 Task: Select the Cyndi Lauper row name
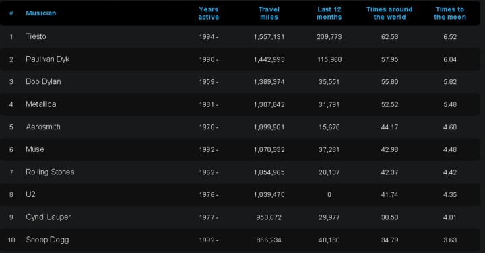[x=48, y=217]
